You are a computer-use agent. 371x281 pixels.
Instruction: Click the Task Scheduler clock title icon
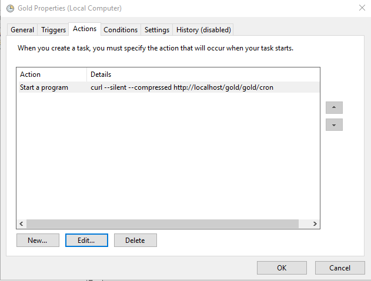click(x=10, y=8)
